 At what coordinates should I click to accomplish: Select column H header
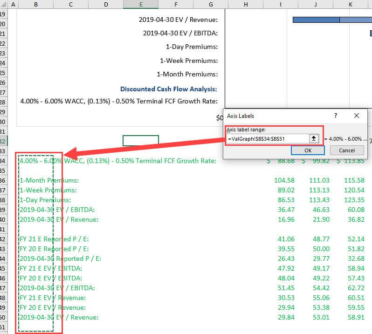pos(246,4)
